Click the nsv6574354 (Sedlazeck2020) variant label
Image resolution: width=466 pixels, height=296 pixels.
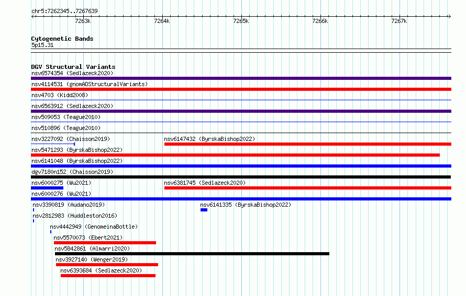(x=72, y=73)
